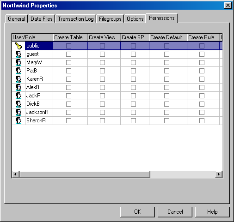Select the public role row name
The image size is (234, 222).
pos(33,46)
